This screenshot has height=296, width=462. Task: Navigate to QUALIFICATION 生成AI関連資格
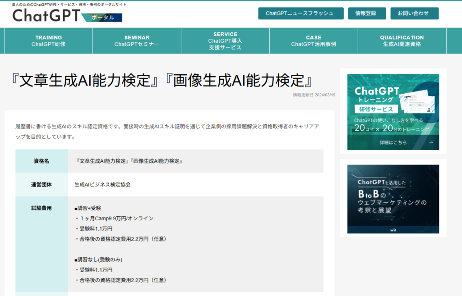[x=402, y=41]
